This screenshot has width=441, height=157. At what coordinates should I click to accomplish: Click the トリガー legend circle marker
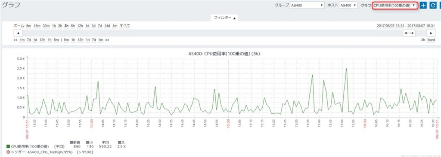[x=8, y=152]
